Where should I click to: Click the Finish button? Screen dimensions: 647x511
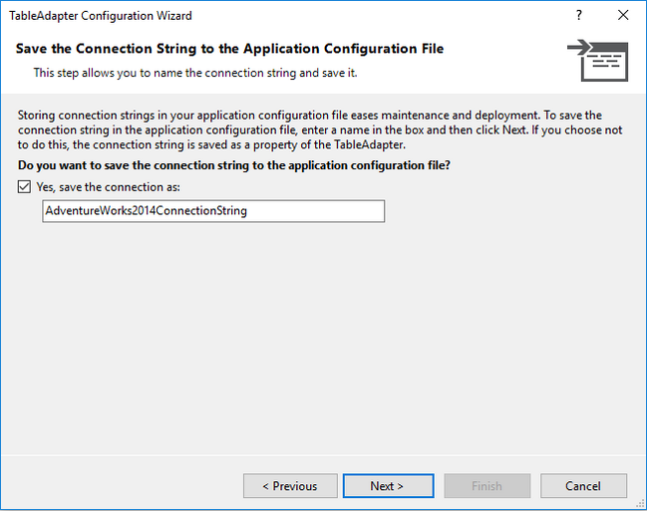coord(486,486)
